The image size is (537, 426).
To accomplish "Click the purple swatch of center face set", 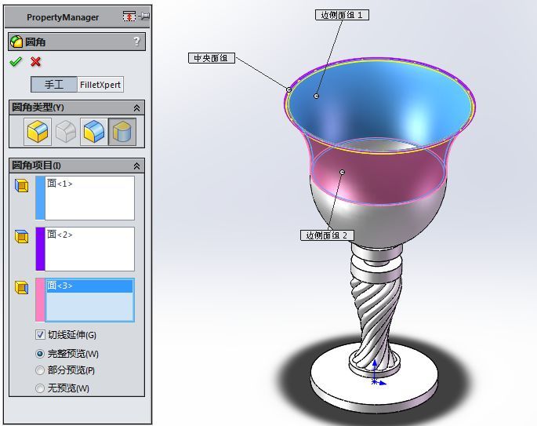I will pyautogui.click(x=40, y=249).
